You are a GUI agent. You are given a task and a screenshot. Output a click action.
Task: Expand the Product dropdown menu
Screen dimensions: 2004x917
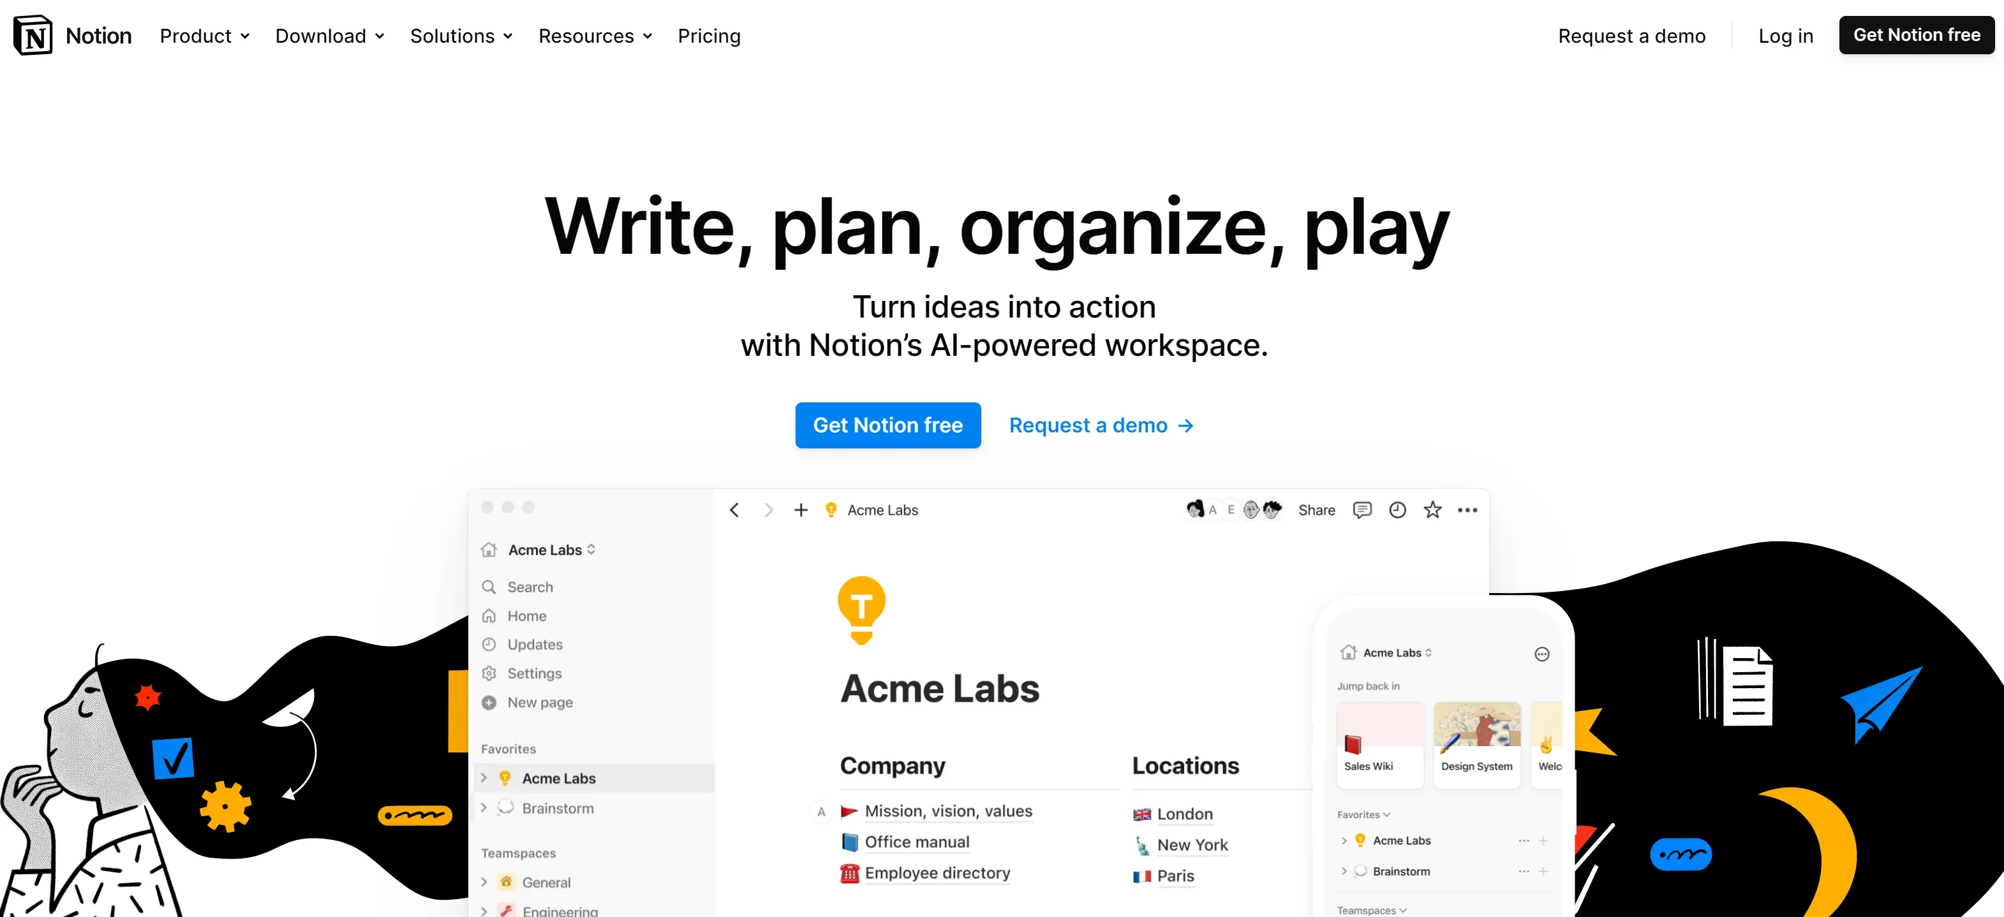click(205, 36)
